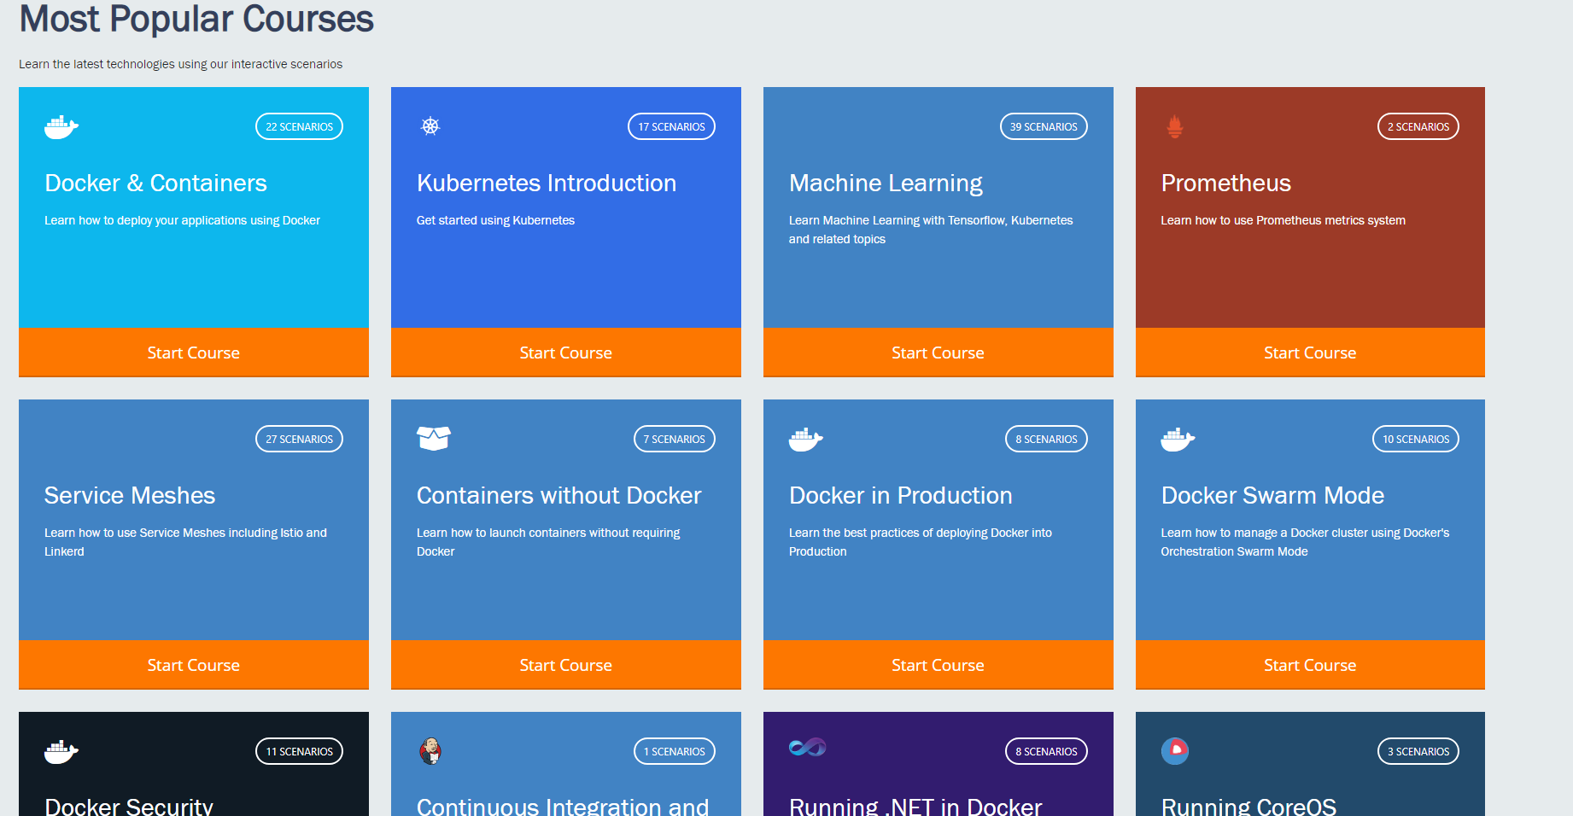Click the Docker whale icon on Docker & Containers card
Image resolution: width=1573 pixels, height=816 pixels.
61,127
